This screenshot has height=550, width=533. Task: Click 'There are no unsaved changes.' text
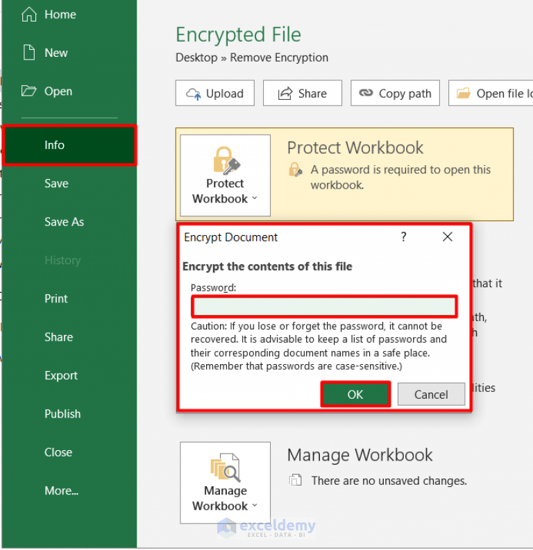tap(389, 481)
